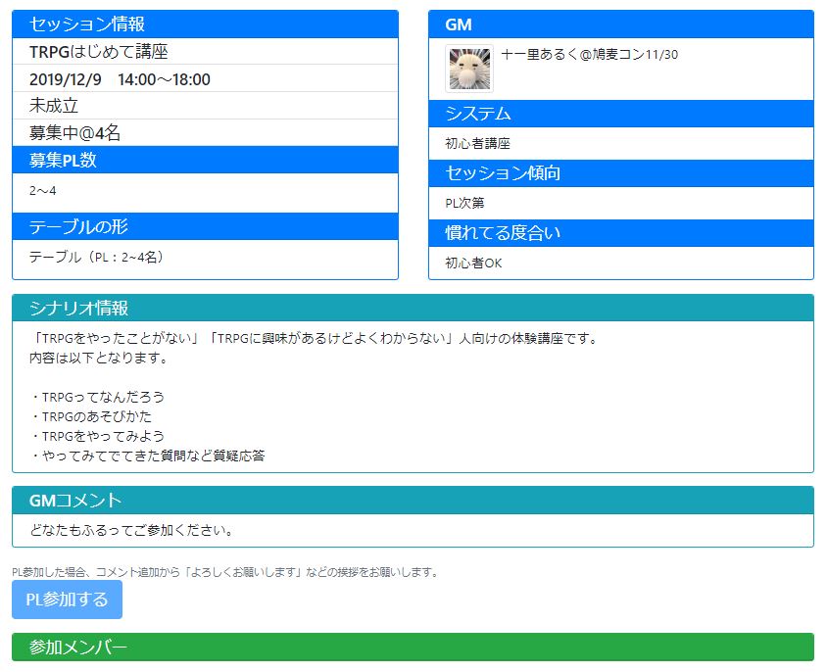This screenshot has height=672, width=827.
Task: Select bullet ・TRPGをやってみよう
Action: [x=97, y=436]
